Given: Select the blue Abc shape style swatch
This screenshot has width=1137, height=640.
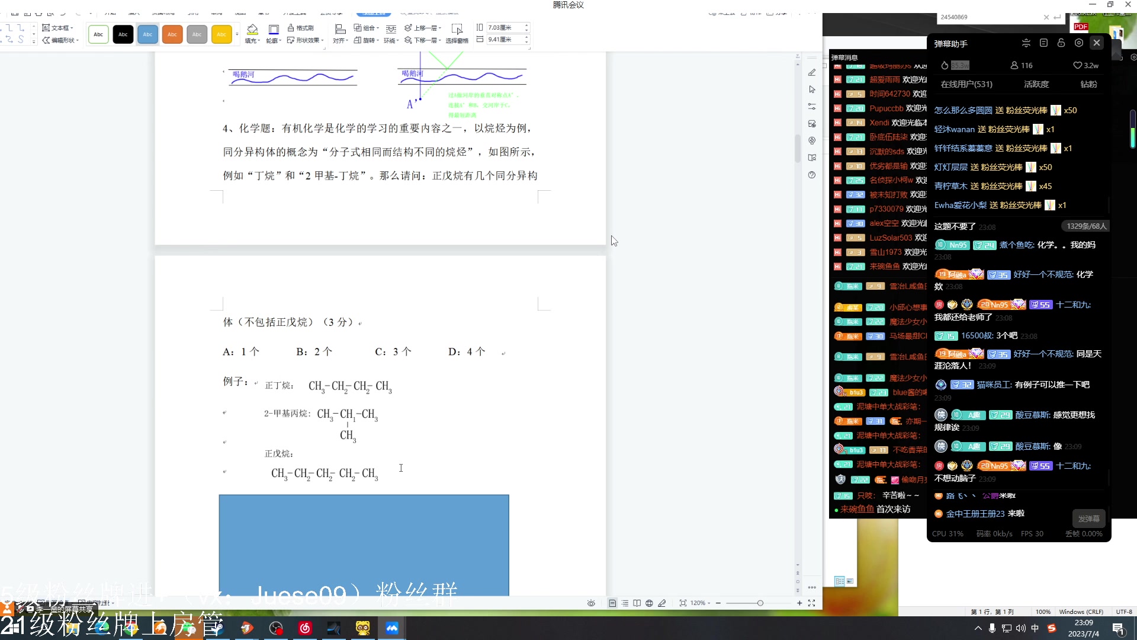Looking at the screenshot, I should click(147, 34).
